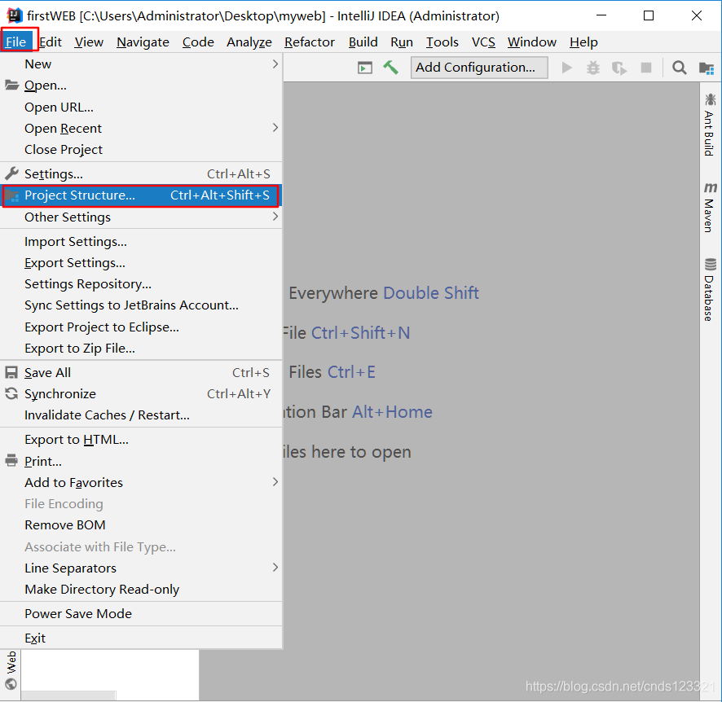Click Project Structure icon in top toolbar
The height and width of the screenshot is (702, 722).
[707, 68]
